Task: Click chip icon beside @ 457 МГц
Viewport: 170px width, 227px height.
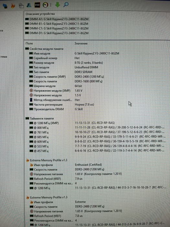Action: [x=31, y=151]
